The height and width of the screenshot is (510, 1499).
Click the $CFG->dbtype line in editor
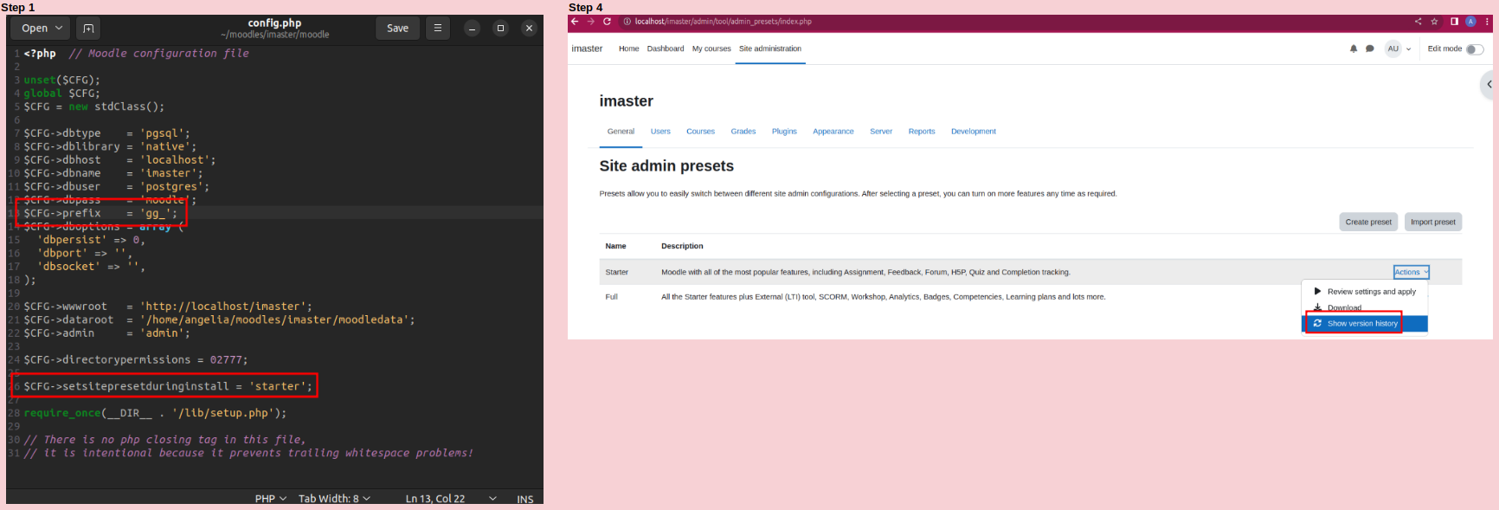coord(106,133)
